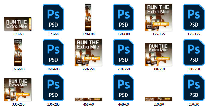Select the 468x60 PSD file icon
Screen dimensions: 210x111
(x=124, y=87)
